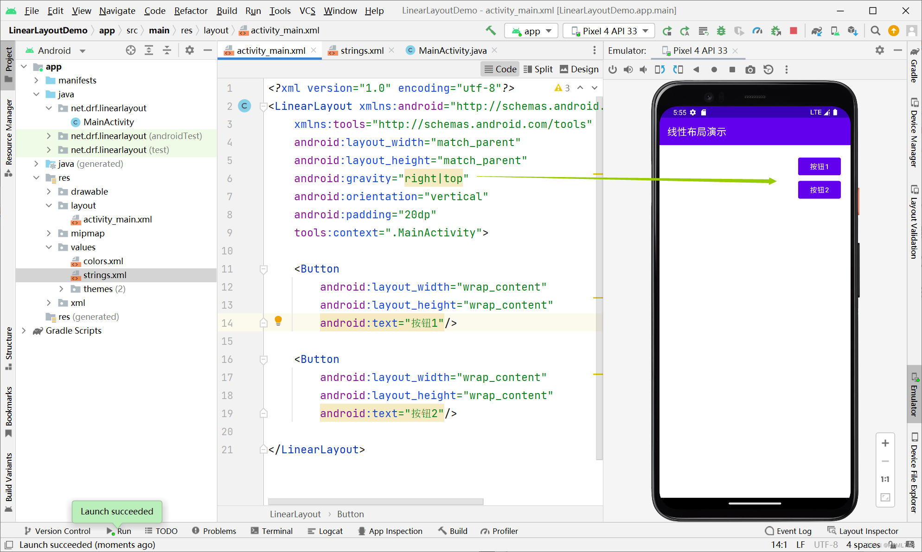The width and height of the screenshot is (922, 552).
Task: Open the Refactor menu
Action: [191, 10]
